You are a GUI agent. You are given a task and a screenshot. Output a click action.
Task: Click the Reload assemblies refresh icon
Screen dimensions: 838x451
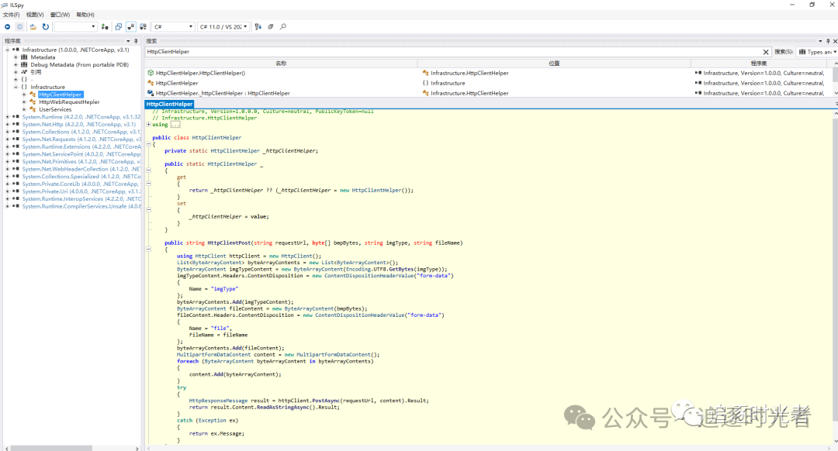[x=45, y=27]
